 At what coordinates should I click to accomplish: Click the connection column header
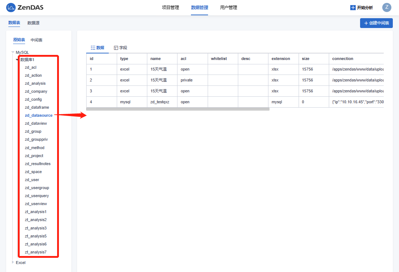343,59
